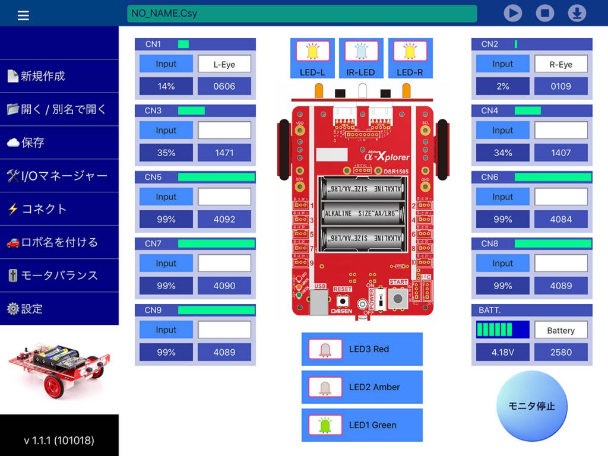Screen dimensions: 608x456
Task: Click the CN3 Input mode button
Action: click(166, 130)
